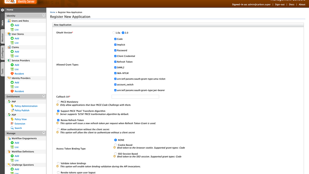Screen dimensions: 309x174
Task: Collapse the Identity section
Action: (44, 15)
